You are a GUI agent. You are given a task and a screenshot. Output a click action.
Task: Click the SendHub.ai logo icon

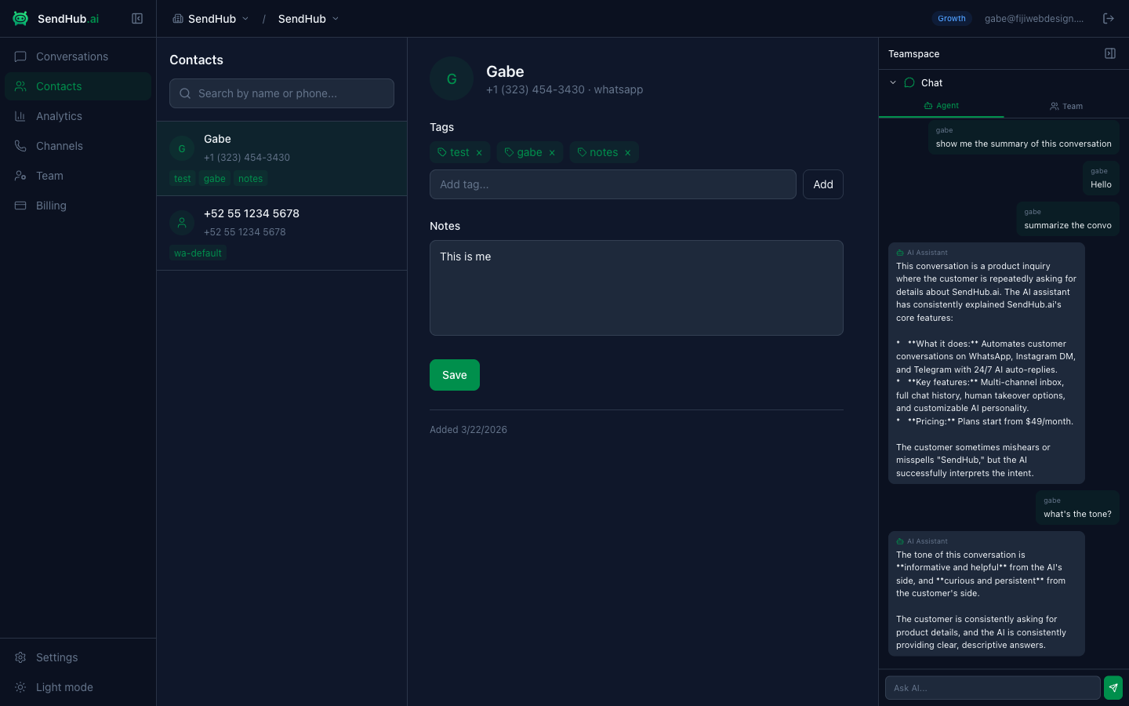(20, 18)
